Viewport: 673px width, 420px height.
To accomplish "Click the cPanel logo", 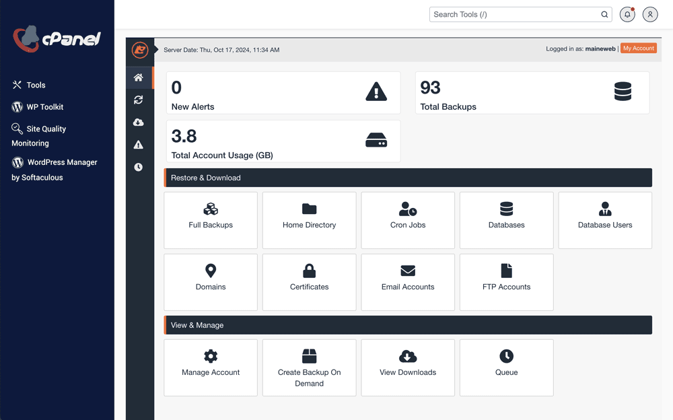I will coord(57,39).
